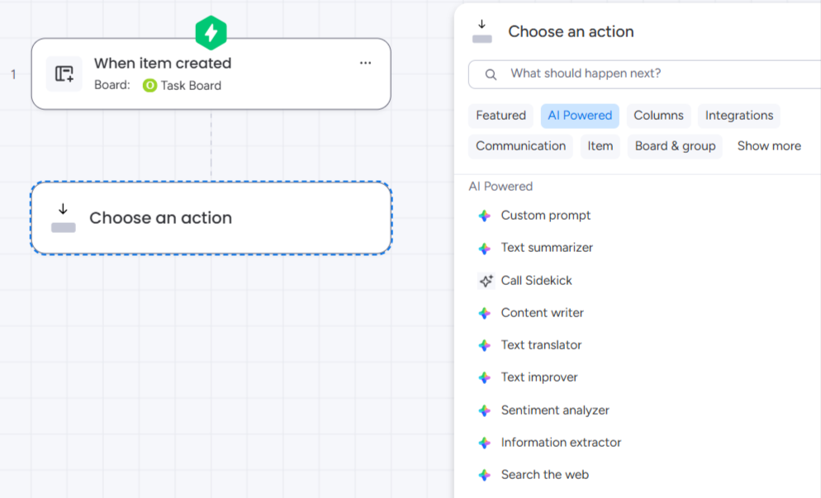Click the Call Sidekick sparkle icon
The height and width of the screenshot is (498, 821).
486,281
